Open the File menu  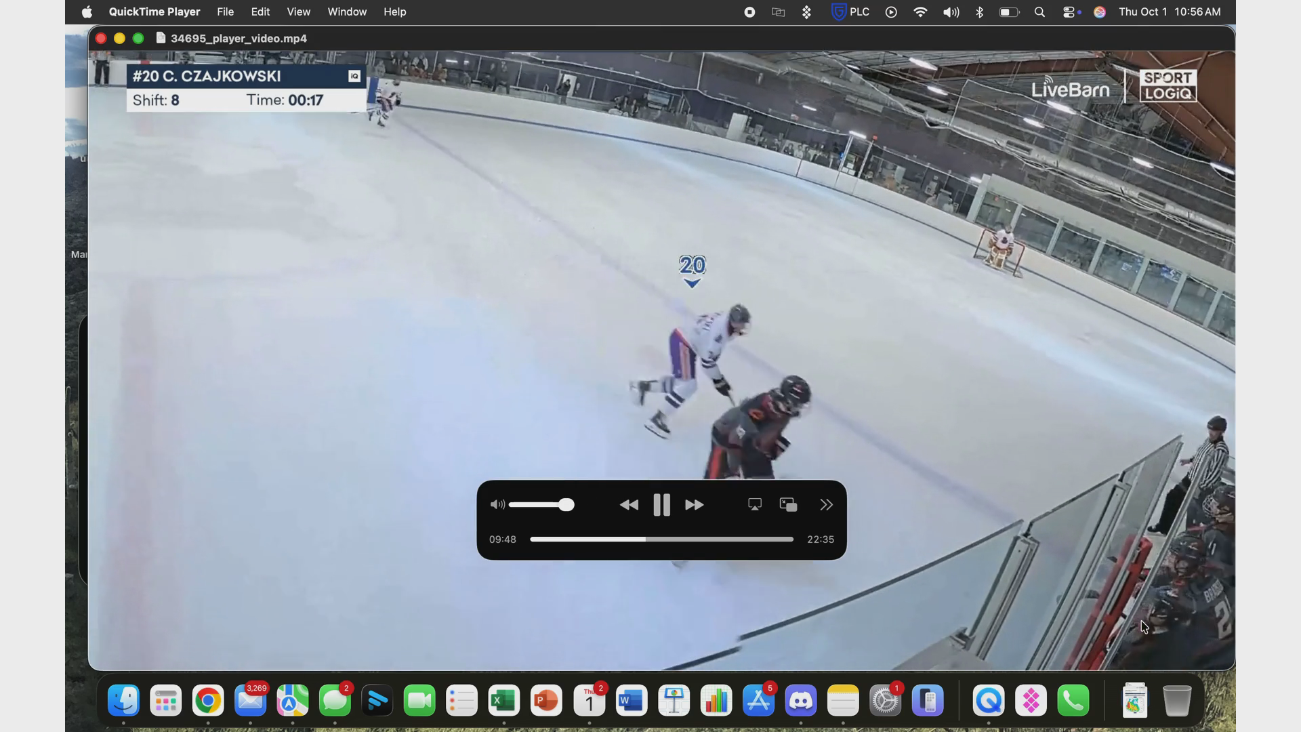click(x=225, y=12)
